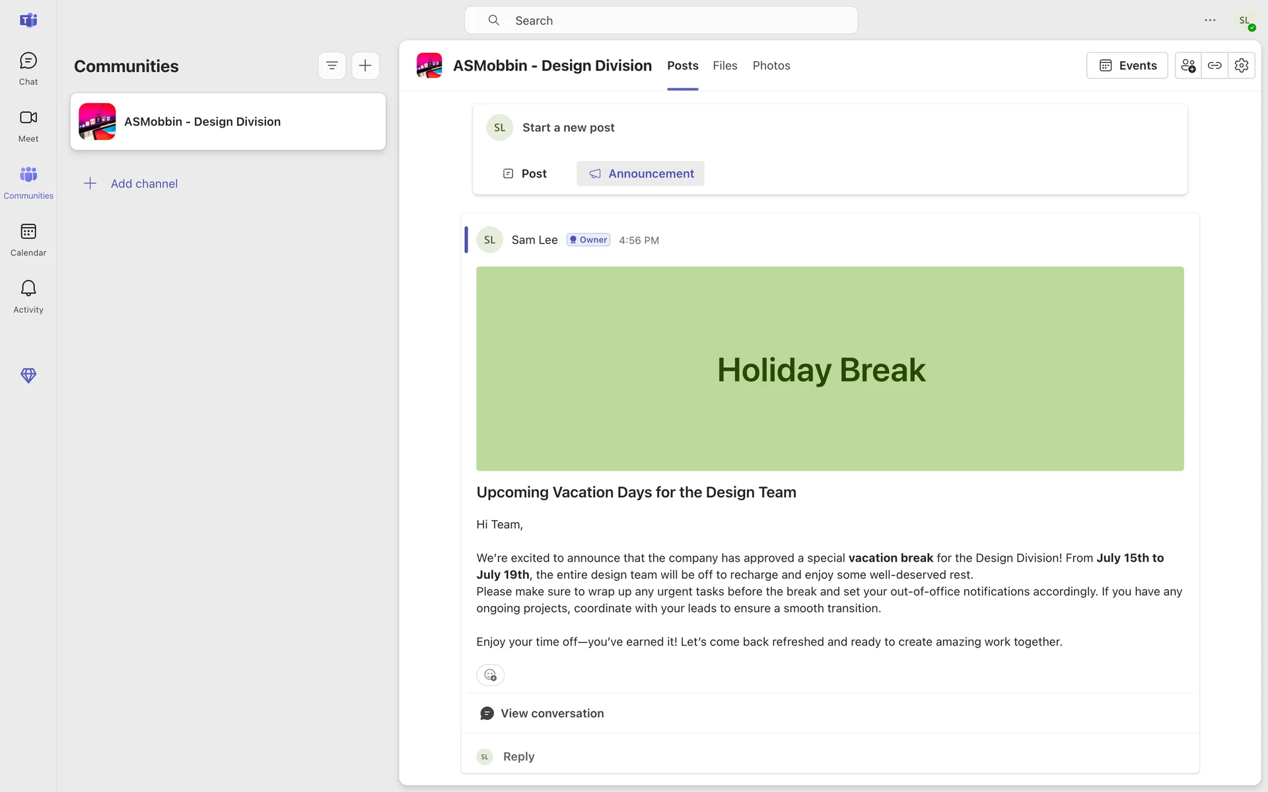Open community settings gear
The height and width of the screenshot is (792, 1268).
coord(1241,65)
